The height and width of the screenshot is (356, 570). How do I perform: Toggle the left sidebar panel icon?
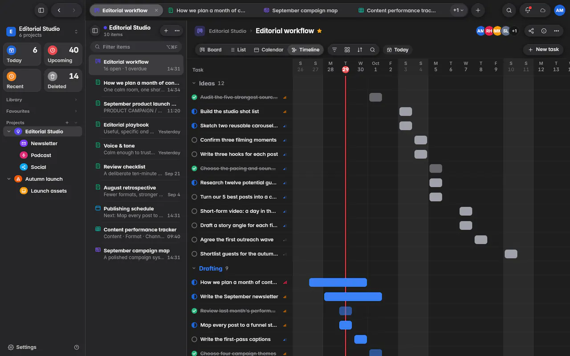pyautogui.click(x=41, y=10)
